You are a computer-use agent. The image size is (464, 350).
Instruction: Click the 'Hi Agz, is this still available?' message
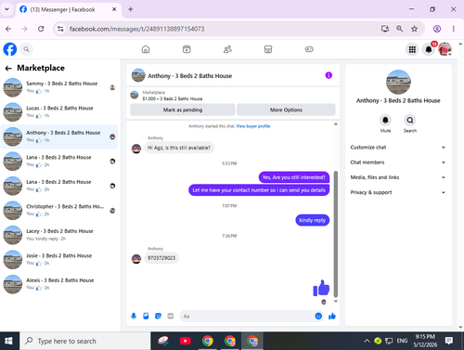179,148
